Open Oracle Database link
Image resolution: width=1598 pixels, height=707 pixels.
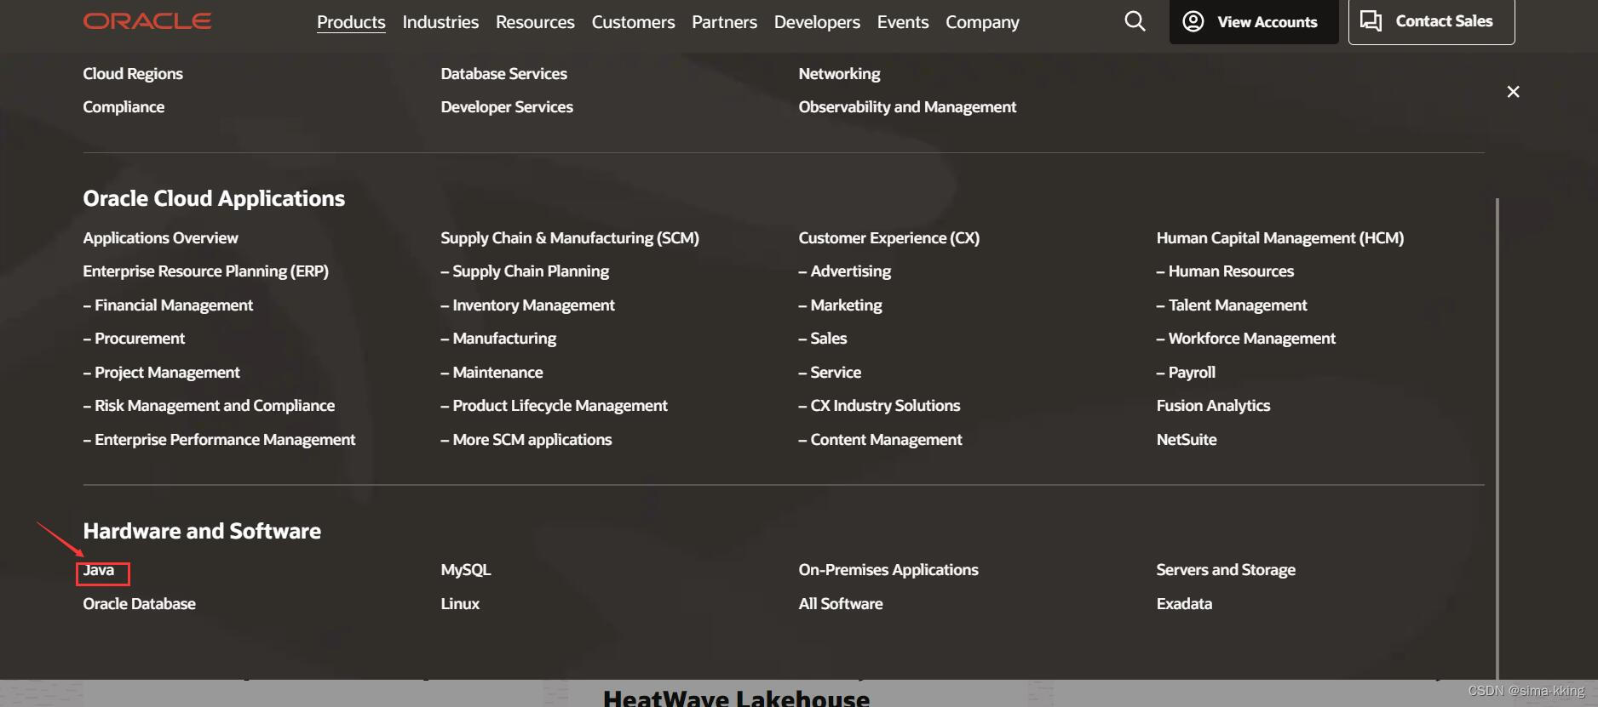(x=139, y=604)
